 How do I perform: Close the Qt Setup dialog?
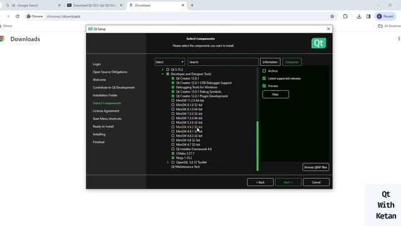[328, 29]
